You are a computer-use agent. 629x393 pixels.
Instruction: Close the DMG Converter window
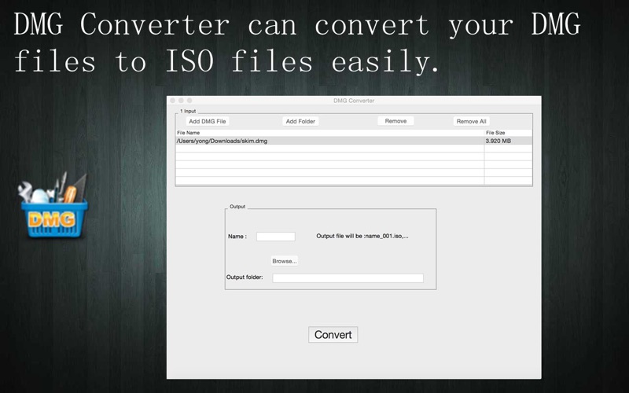[172, 101]
